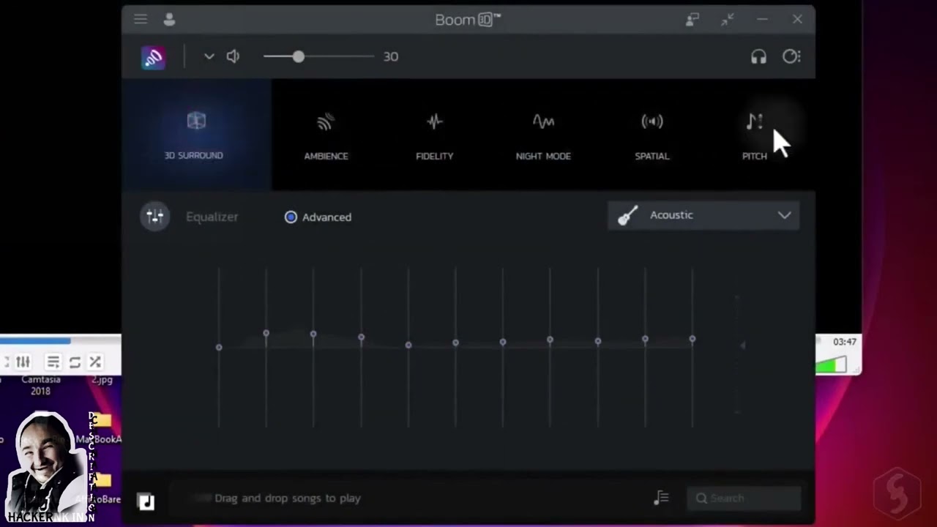Open the Camtasia 2018 desktop shortcut

(x=40, y=385)
